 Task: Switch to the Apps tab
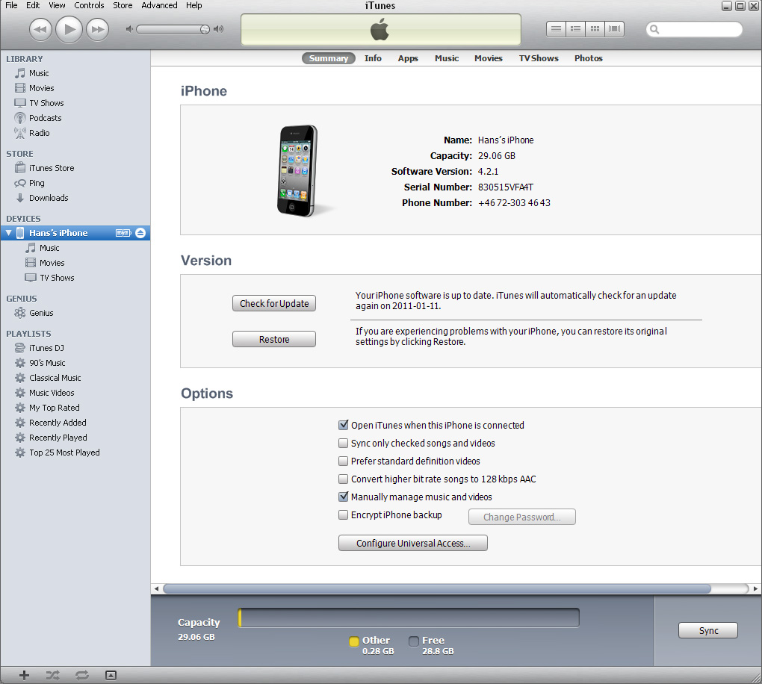pyautogui.click(x=408, y=58)
